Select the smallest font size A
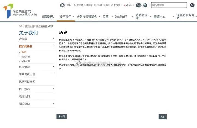The image size is (197, 128). pyautogui.click(x=124, y=5)
